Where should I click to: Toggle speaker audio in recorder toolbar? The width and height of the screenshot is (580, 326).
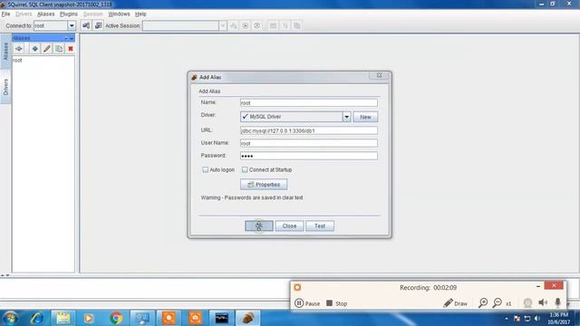point(543,302)
